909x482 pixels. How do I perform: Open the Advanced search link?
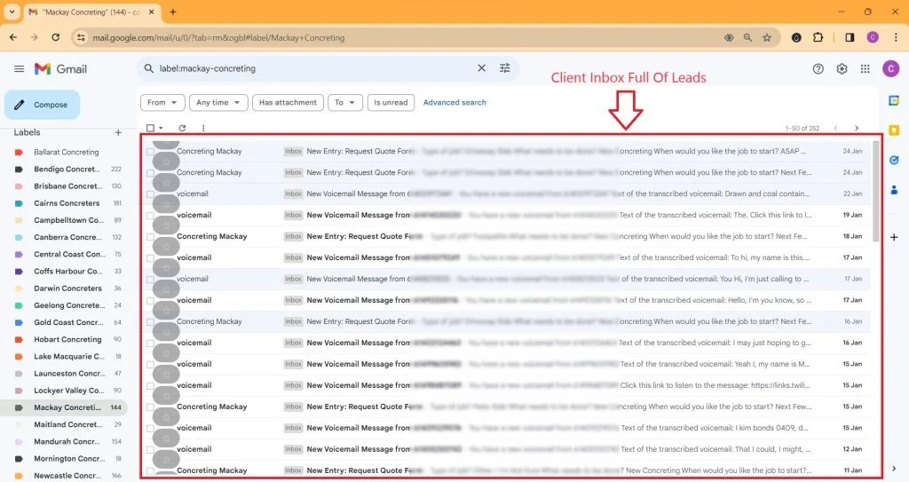click(454, 103)
